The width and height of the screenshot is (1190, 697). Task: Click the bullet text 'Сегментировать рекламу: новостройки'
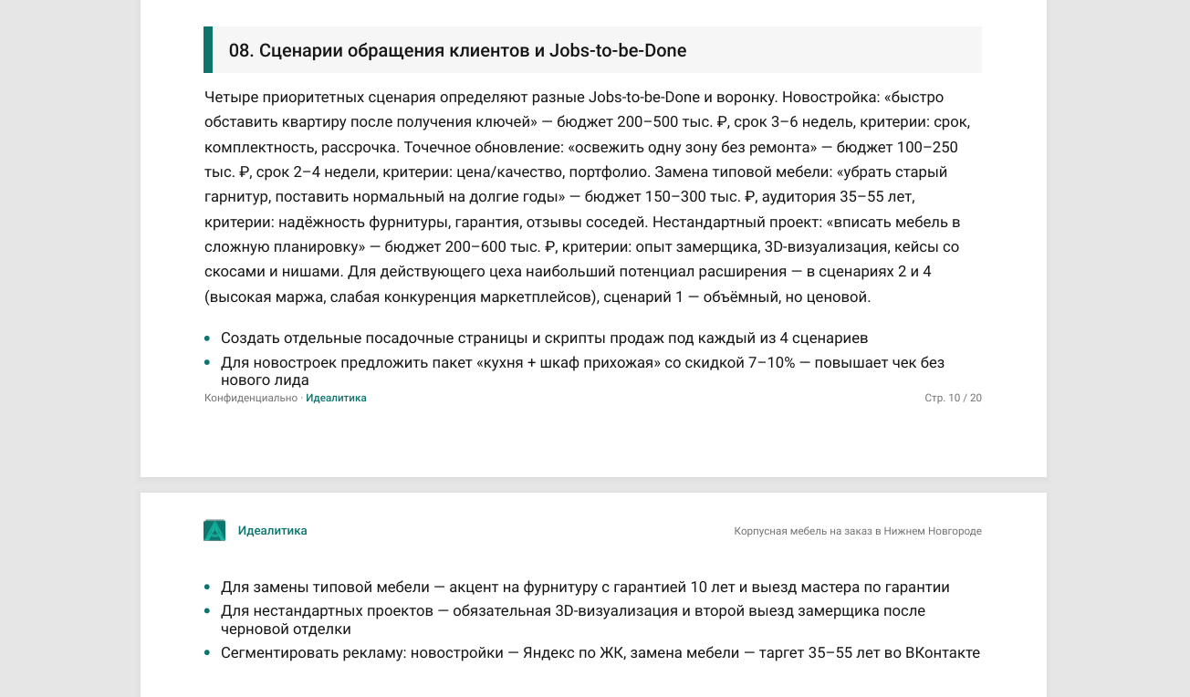[600, 653]
